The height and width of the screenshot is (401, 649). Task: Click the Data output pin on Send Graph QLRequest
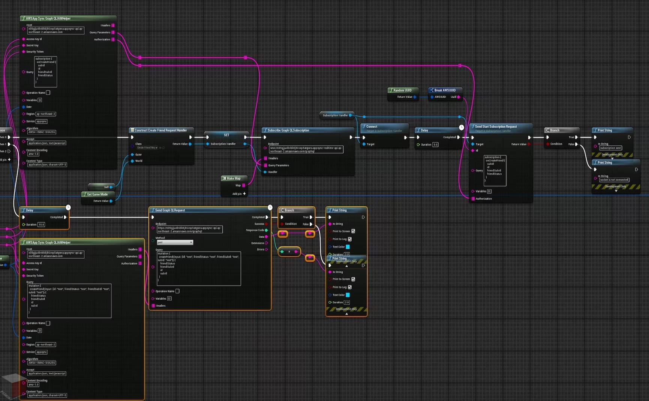click(x=267, y=237)
